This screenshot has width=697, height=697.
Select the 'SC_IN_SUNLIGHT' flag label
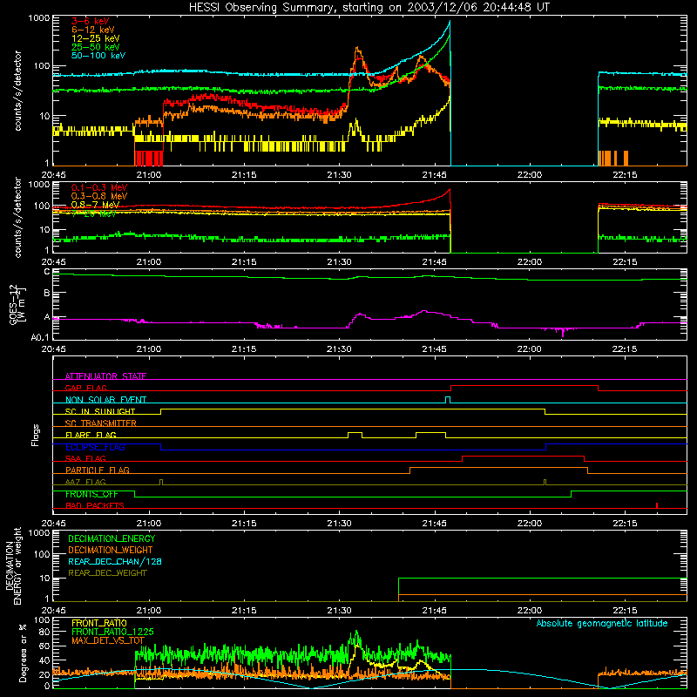[100, 411]
